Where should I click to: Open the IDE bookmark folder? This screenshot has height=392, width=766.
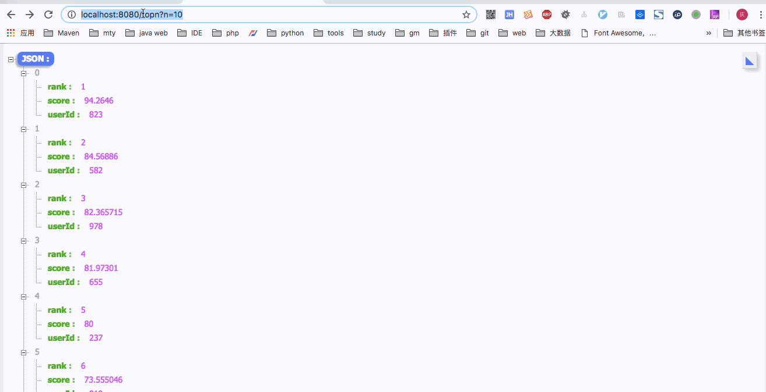click(x=189, y=33)
